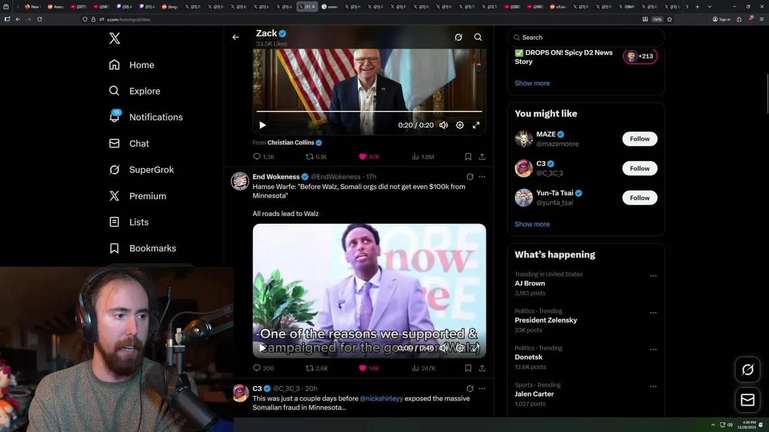Play the Walz video
This screenshot has height=432, width=769.
(x=263, y=125)
